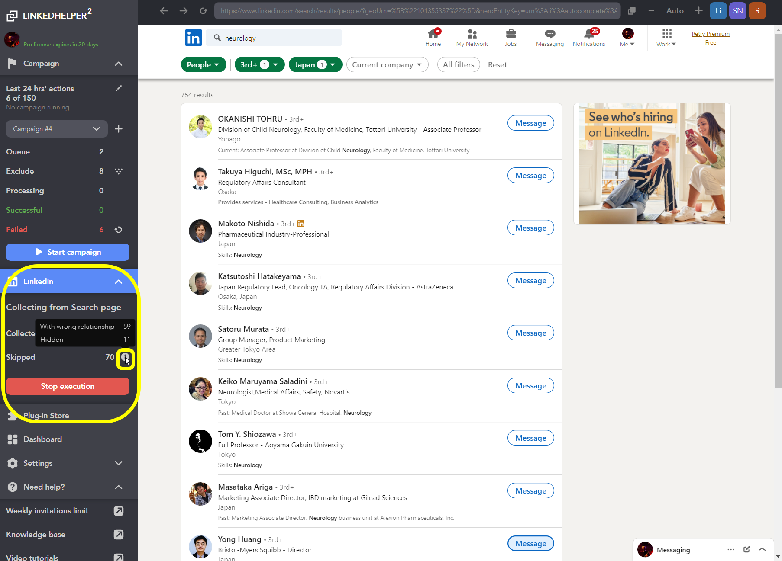Switch to the Li account tab
This screenshot has width=782, height=561.
click(718, 11)
